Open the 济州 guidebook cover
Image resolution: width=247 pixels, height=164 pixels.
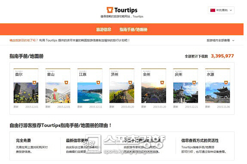coord(122,86)
